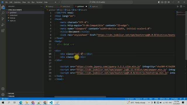Open the Manage gear icon
Screen dimensions: 187x105
click(x=3, y=94)
